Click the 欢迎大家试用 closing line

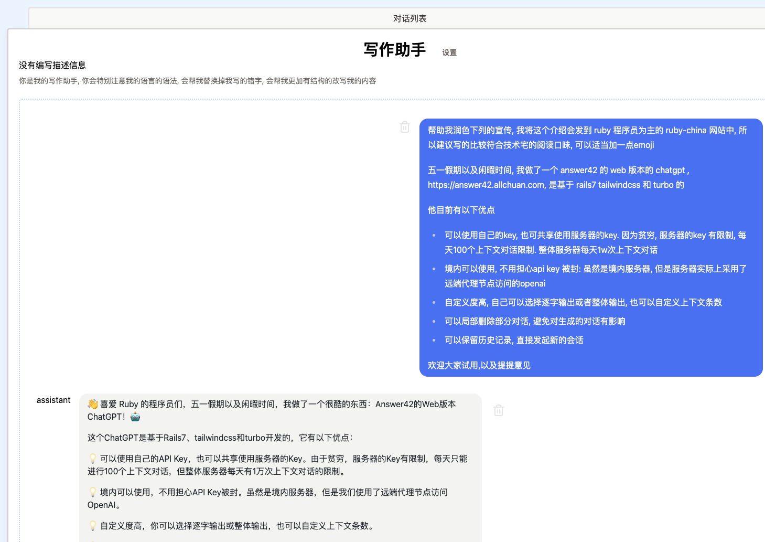click(x=479, y=365)
